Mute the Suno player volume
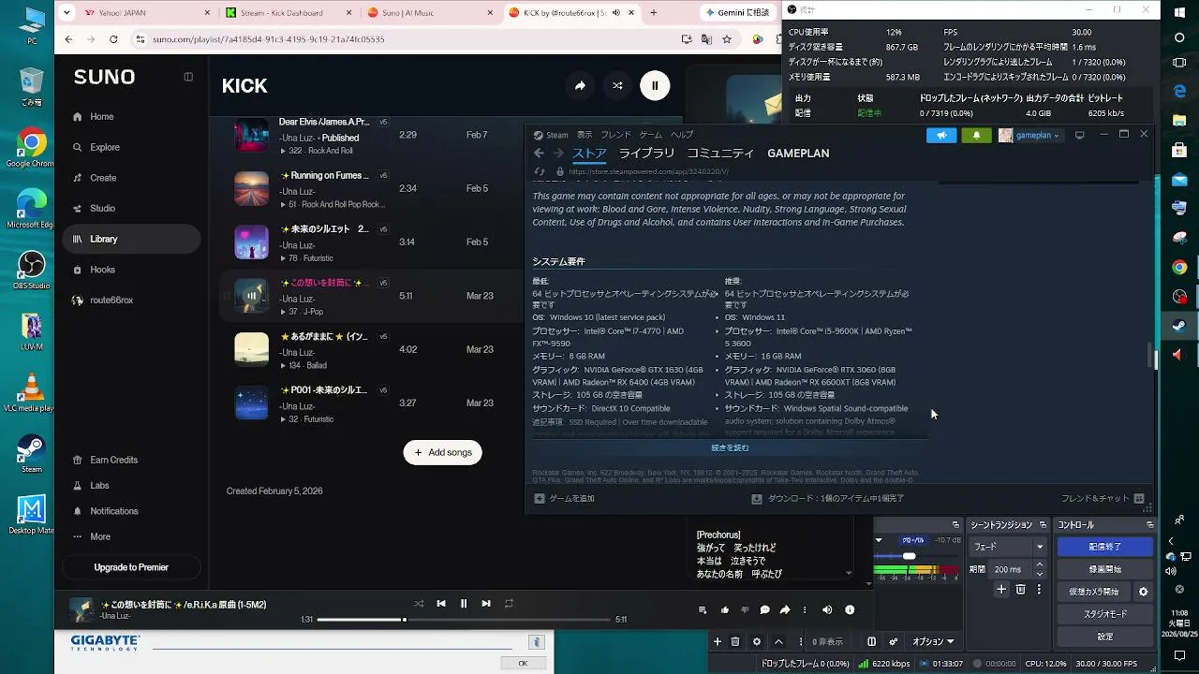Image resolution: width=1199 pixels, height=674 pixels. (827, 609)
